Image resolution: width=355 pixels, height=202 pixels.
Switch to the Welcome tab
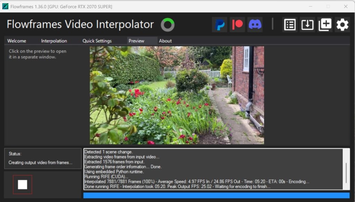point(17,41)
